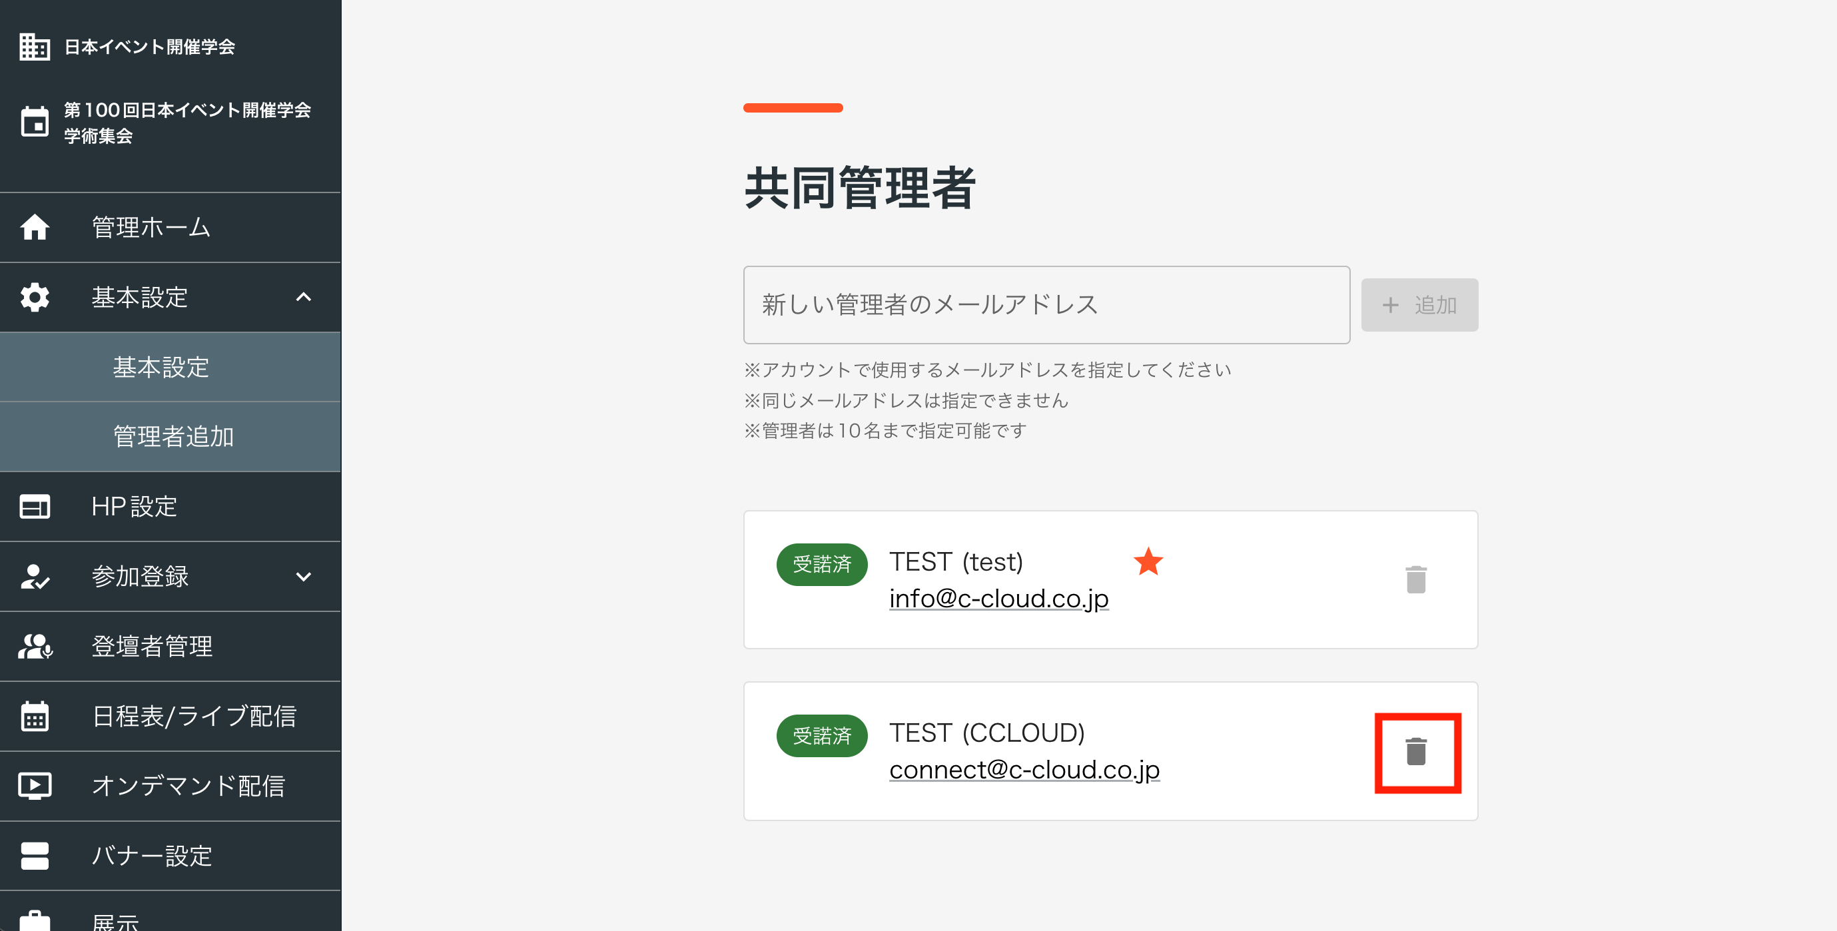The width and height of the screenshot is (1837, 931).
Task: Delete the TEST (CCLOUD) administrator with trash icon
Action: point(1416,751)
